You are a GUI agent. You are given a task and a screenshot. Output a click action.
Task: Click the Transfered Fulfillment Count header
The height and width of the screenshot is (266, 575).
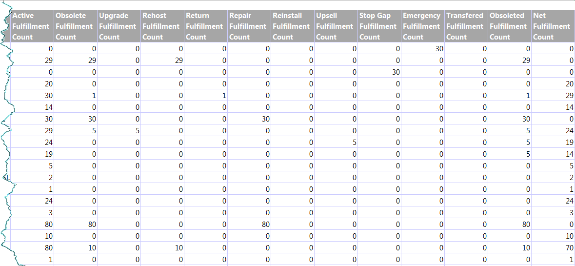pyautogui.click(x=466, y=26)
